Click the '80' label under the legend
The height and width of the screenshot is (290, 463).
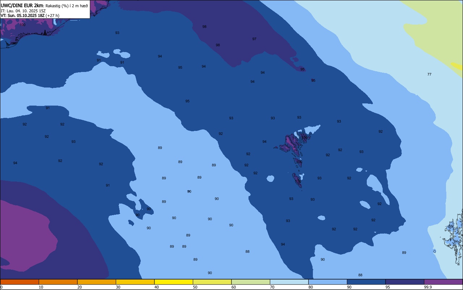click(311, 287)
